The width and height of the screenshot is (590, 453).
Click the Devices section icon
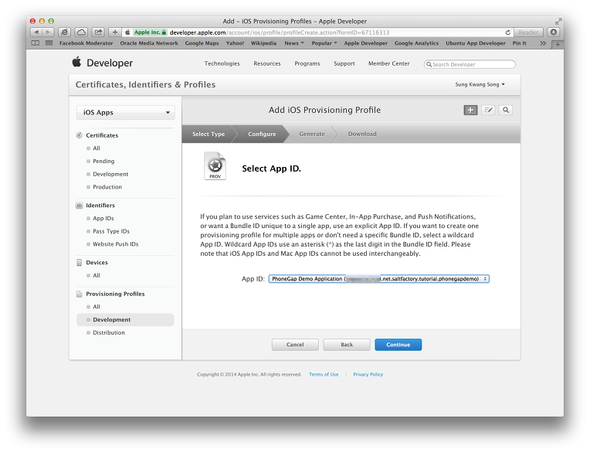[x=79, y=263]
